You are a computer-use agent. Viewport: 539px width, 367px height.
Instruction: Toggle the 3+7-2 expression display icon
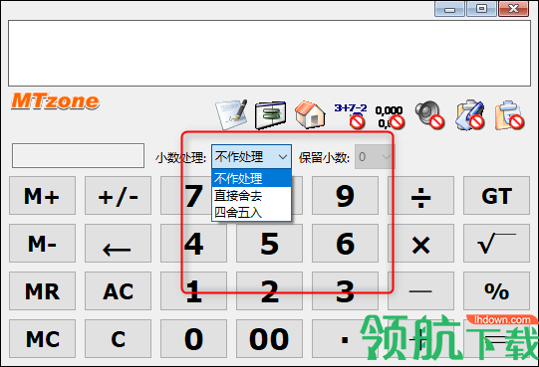(351, 115)
